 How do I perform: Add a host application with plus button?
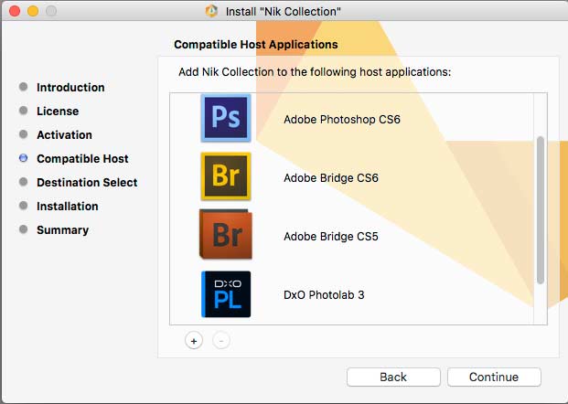tap(194, 341)
